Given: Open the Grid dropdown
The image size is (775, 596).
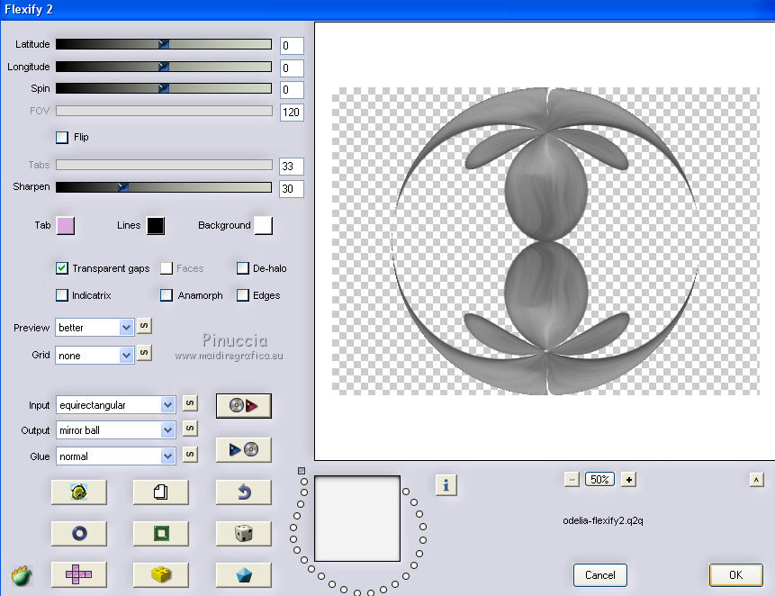Looking at the screenshot, I should click(x=95, y=356).
